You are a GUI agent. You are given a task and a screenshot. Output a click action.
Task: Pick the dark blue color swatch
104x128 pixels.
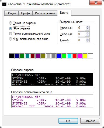pos(17,56)
